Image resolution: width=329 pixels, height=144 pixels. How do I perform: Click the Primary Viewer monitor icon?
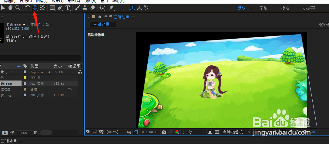[x=95, y=132]
